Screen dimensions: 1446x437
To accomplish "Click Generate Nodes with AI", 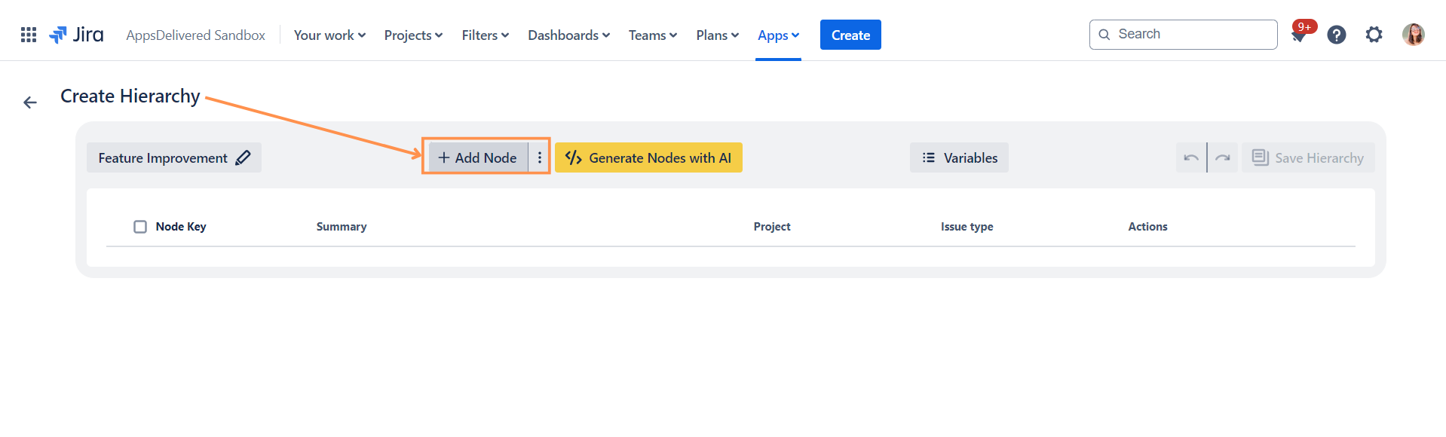I will pyautogui.click(x=648, y=157).
